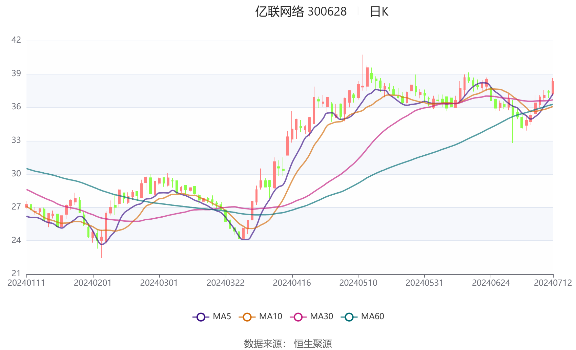Click x-axis date label 20240301

point(159,283)
